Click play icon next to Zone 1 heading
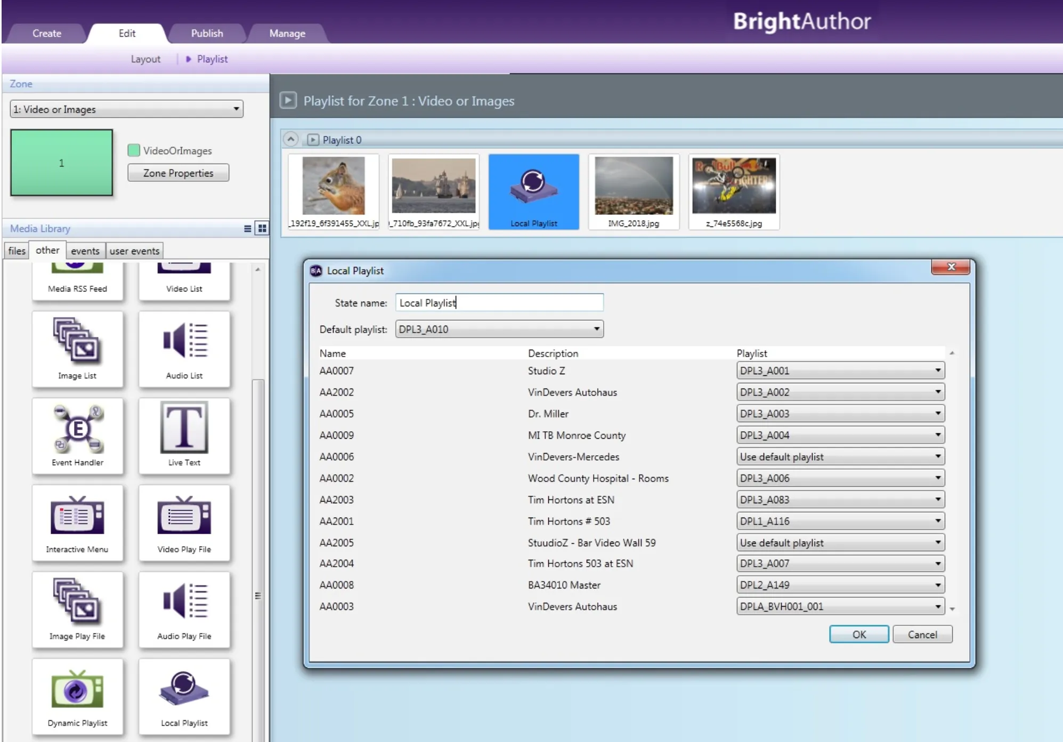Image resolution: width=1063 pixels, height=742 pixels. pyautogui.click(x=288, y=100)
